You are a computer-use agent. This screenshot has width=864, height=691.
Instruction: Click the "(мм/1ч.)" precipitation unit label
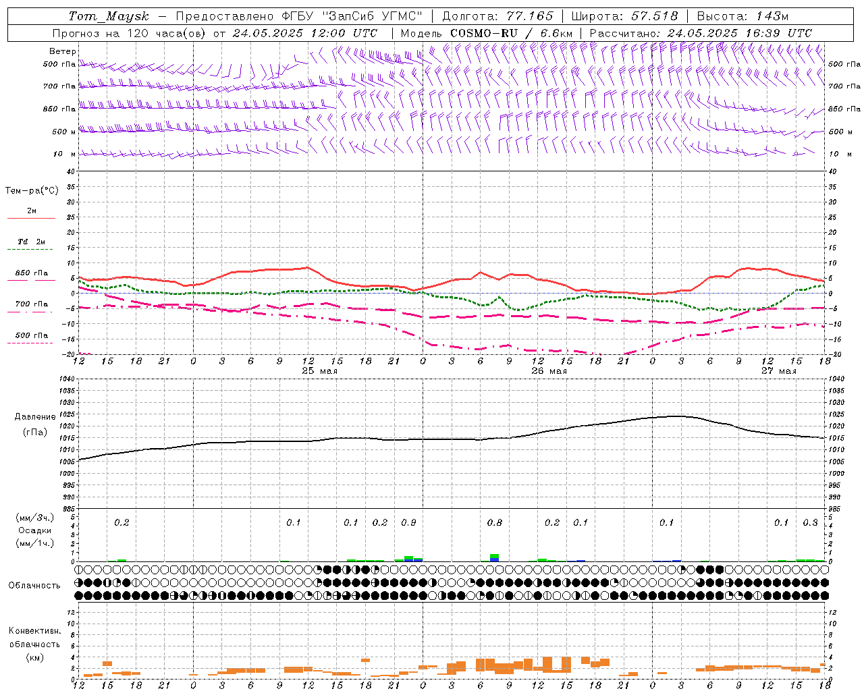[34, 543]
